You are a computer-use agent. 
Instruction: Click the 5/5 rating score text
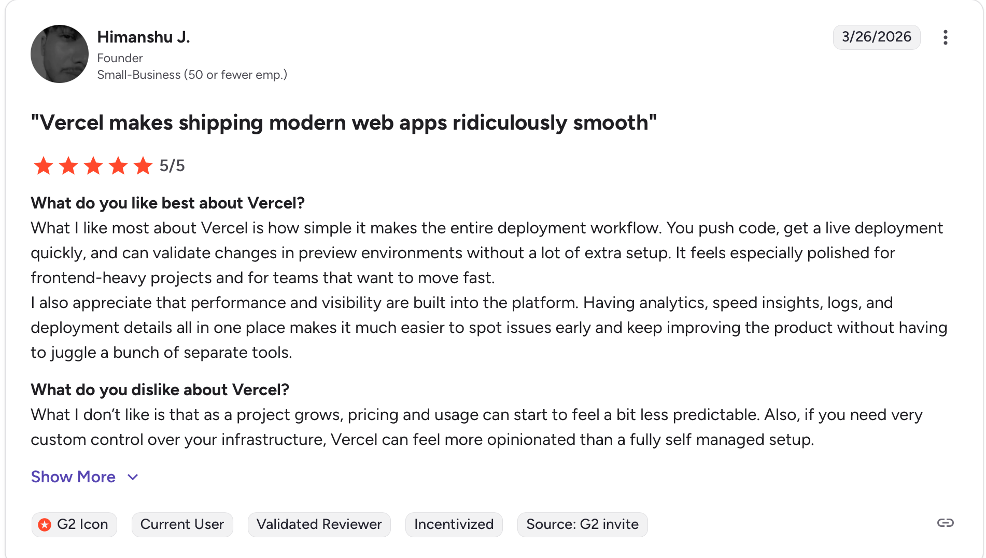[x=172, y=166]
